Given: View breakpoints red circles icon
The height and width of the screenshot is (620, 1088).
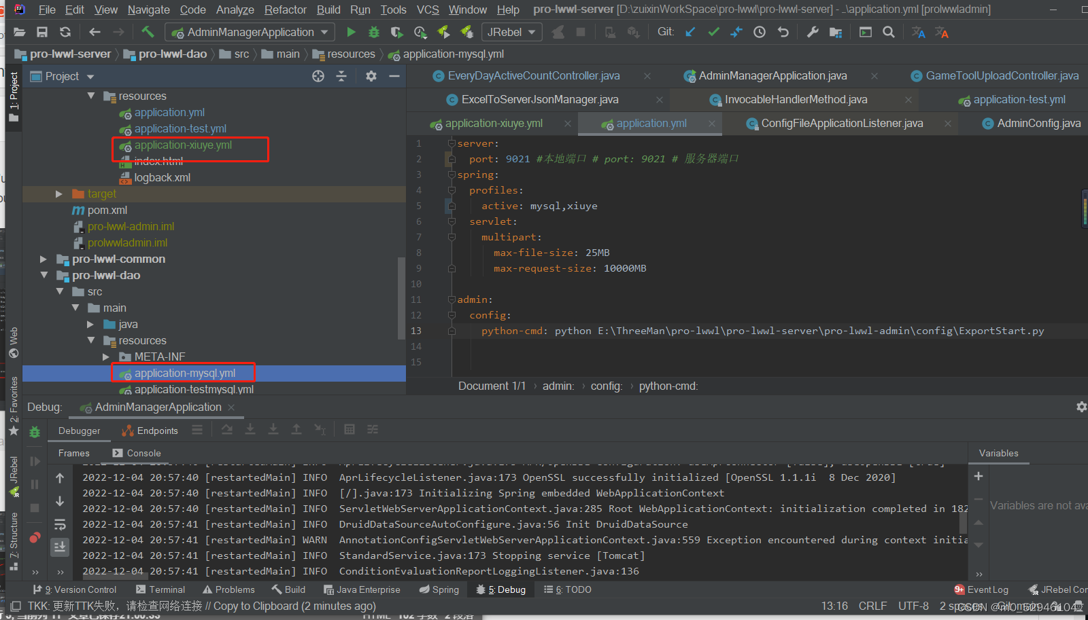Looking at the screenshot, I should click(35, 538).
